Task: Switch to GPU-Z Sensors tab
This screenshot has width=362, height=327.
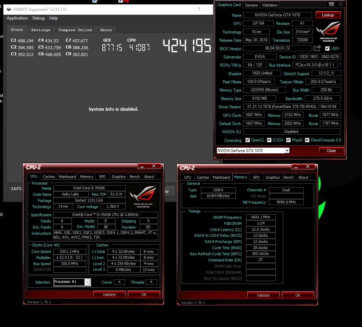Action: (x=251, y=5)
